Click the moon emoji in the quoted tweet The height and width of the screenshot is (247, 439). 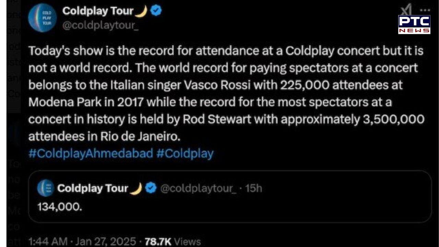pyautogui.click(x=136, y=188)
